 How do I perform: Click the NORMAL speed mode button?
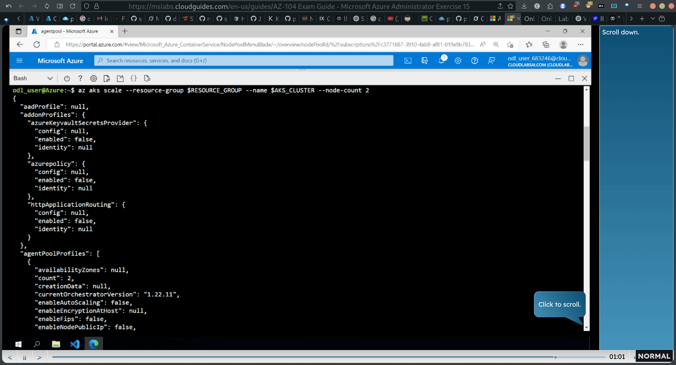pos(654,356)
